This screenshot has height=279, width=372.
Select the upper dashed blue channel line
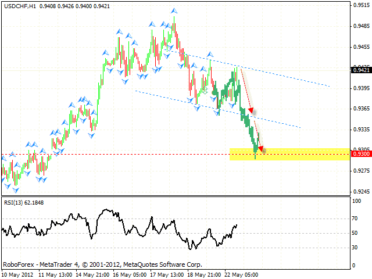(279, 73)
